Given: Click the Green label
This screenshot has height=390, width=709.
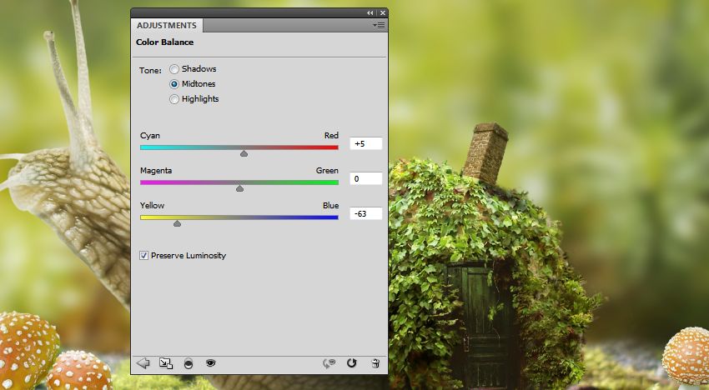Looking at the screenshot, I should (327, 170).
